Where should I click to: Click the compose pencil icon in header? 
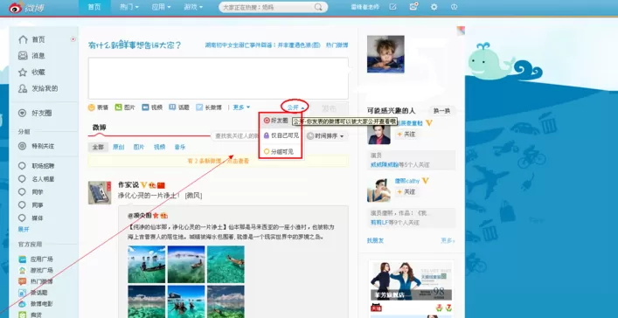tap(392, 7)
